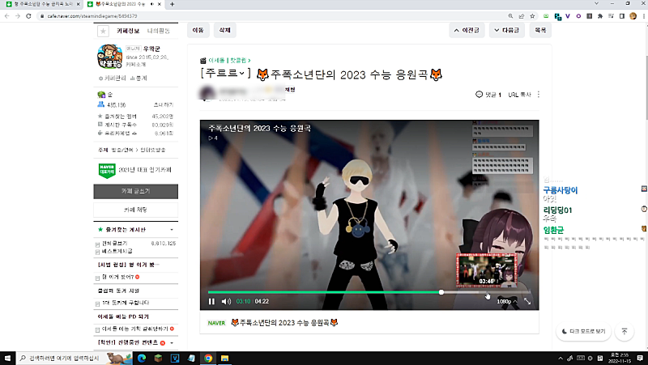Open Microsoft Edge from the taskbar
This screenshot has height=365, width=648.
click(x=142, y=358)
